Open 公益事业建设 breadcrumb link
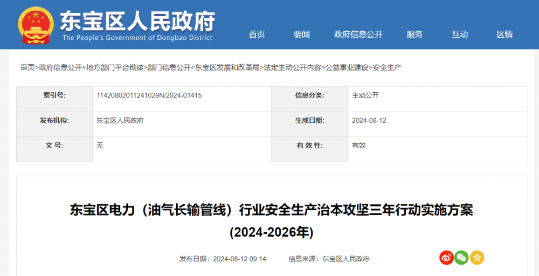539x276 pixels. 347,68
